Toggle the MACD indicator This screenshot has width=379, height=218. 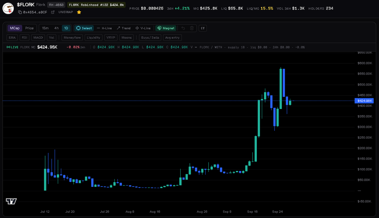point(38,37)
